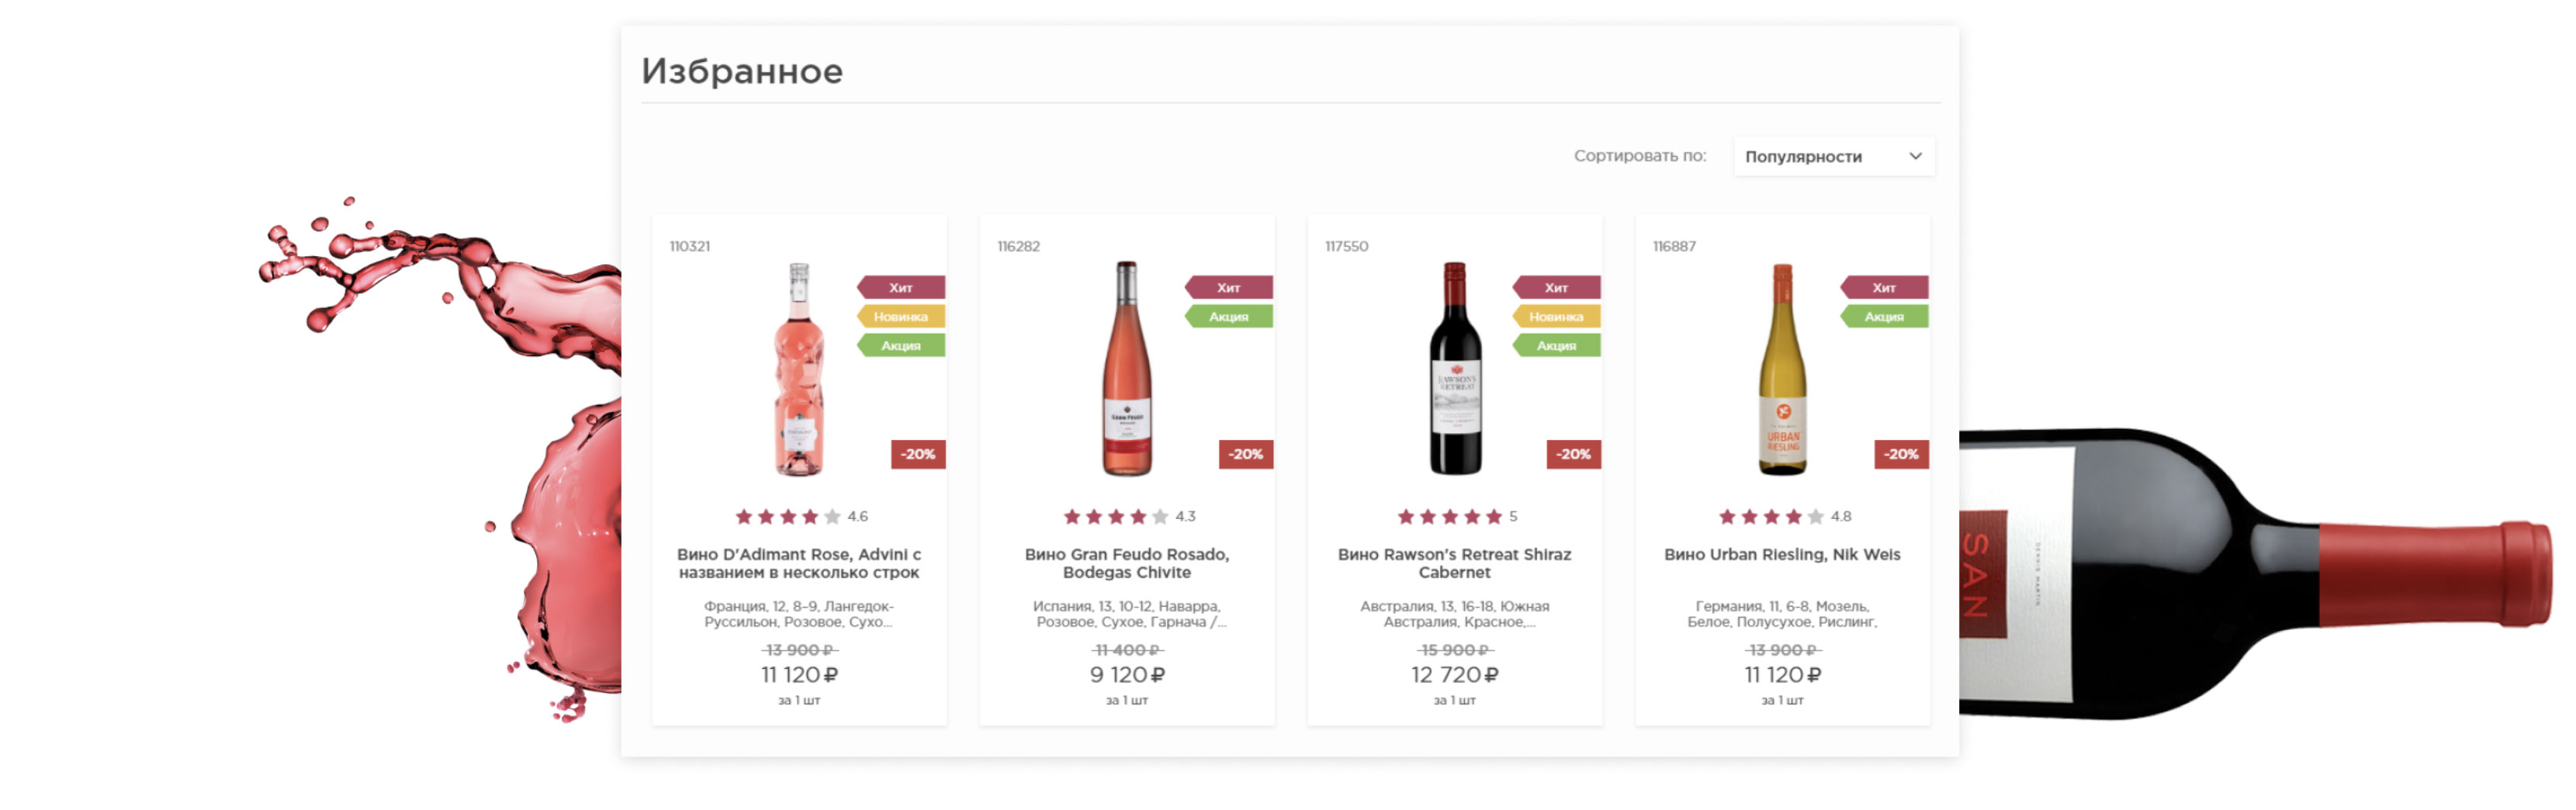Open the Популярности sort dropdown
This screenshot has height=810, width=2576.
(1821, 157)
